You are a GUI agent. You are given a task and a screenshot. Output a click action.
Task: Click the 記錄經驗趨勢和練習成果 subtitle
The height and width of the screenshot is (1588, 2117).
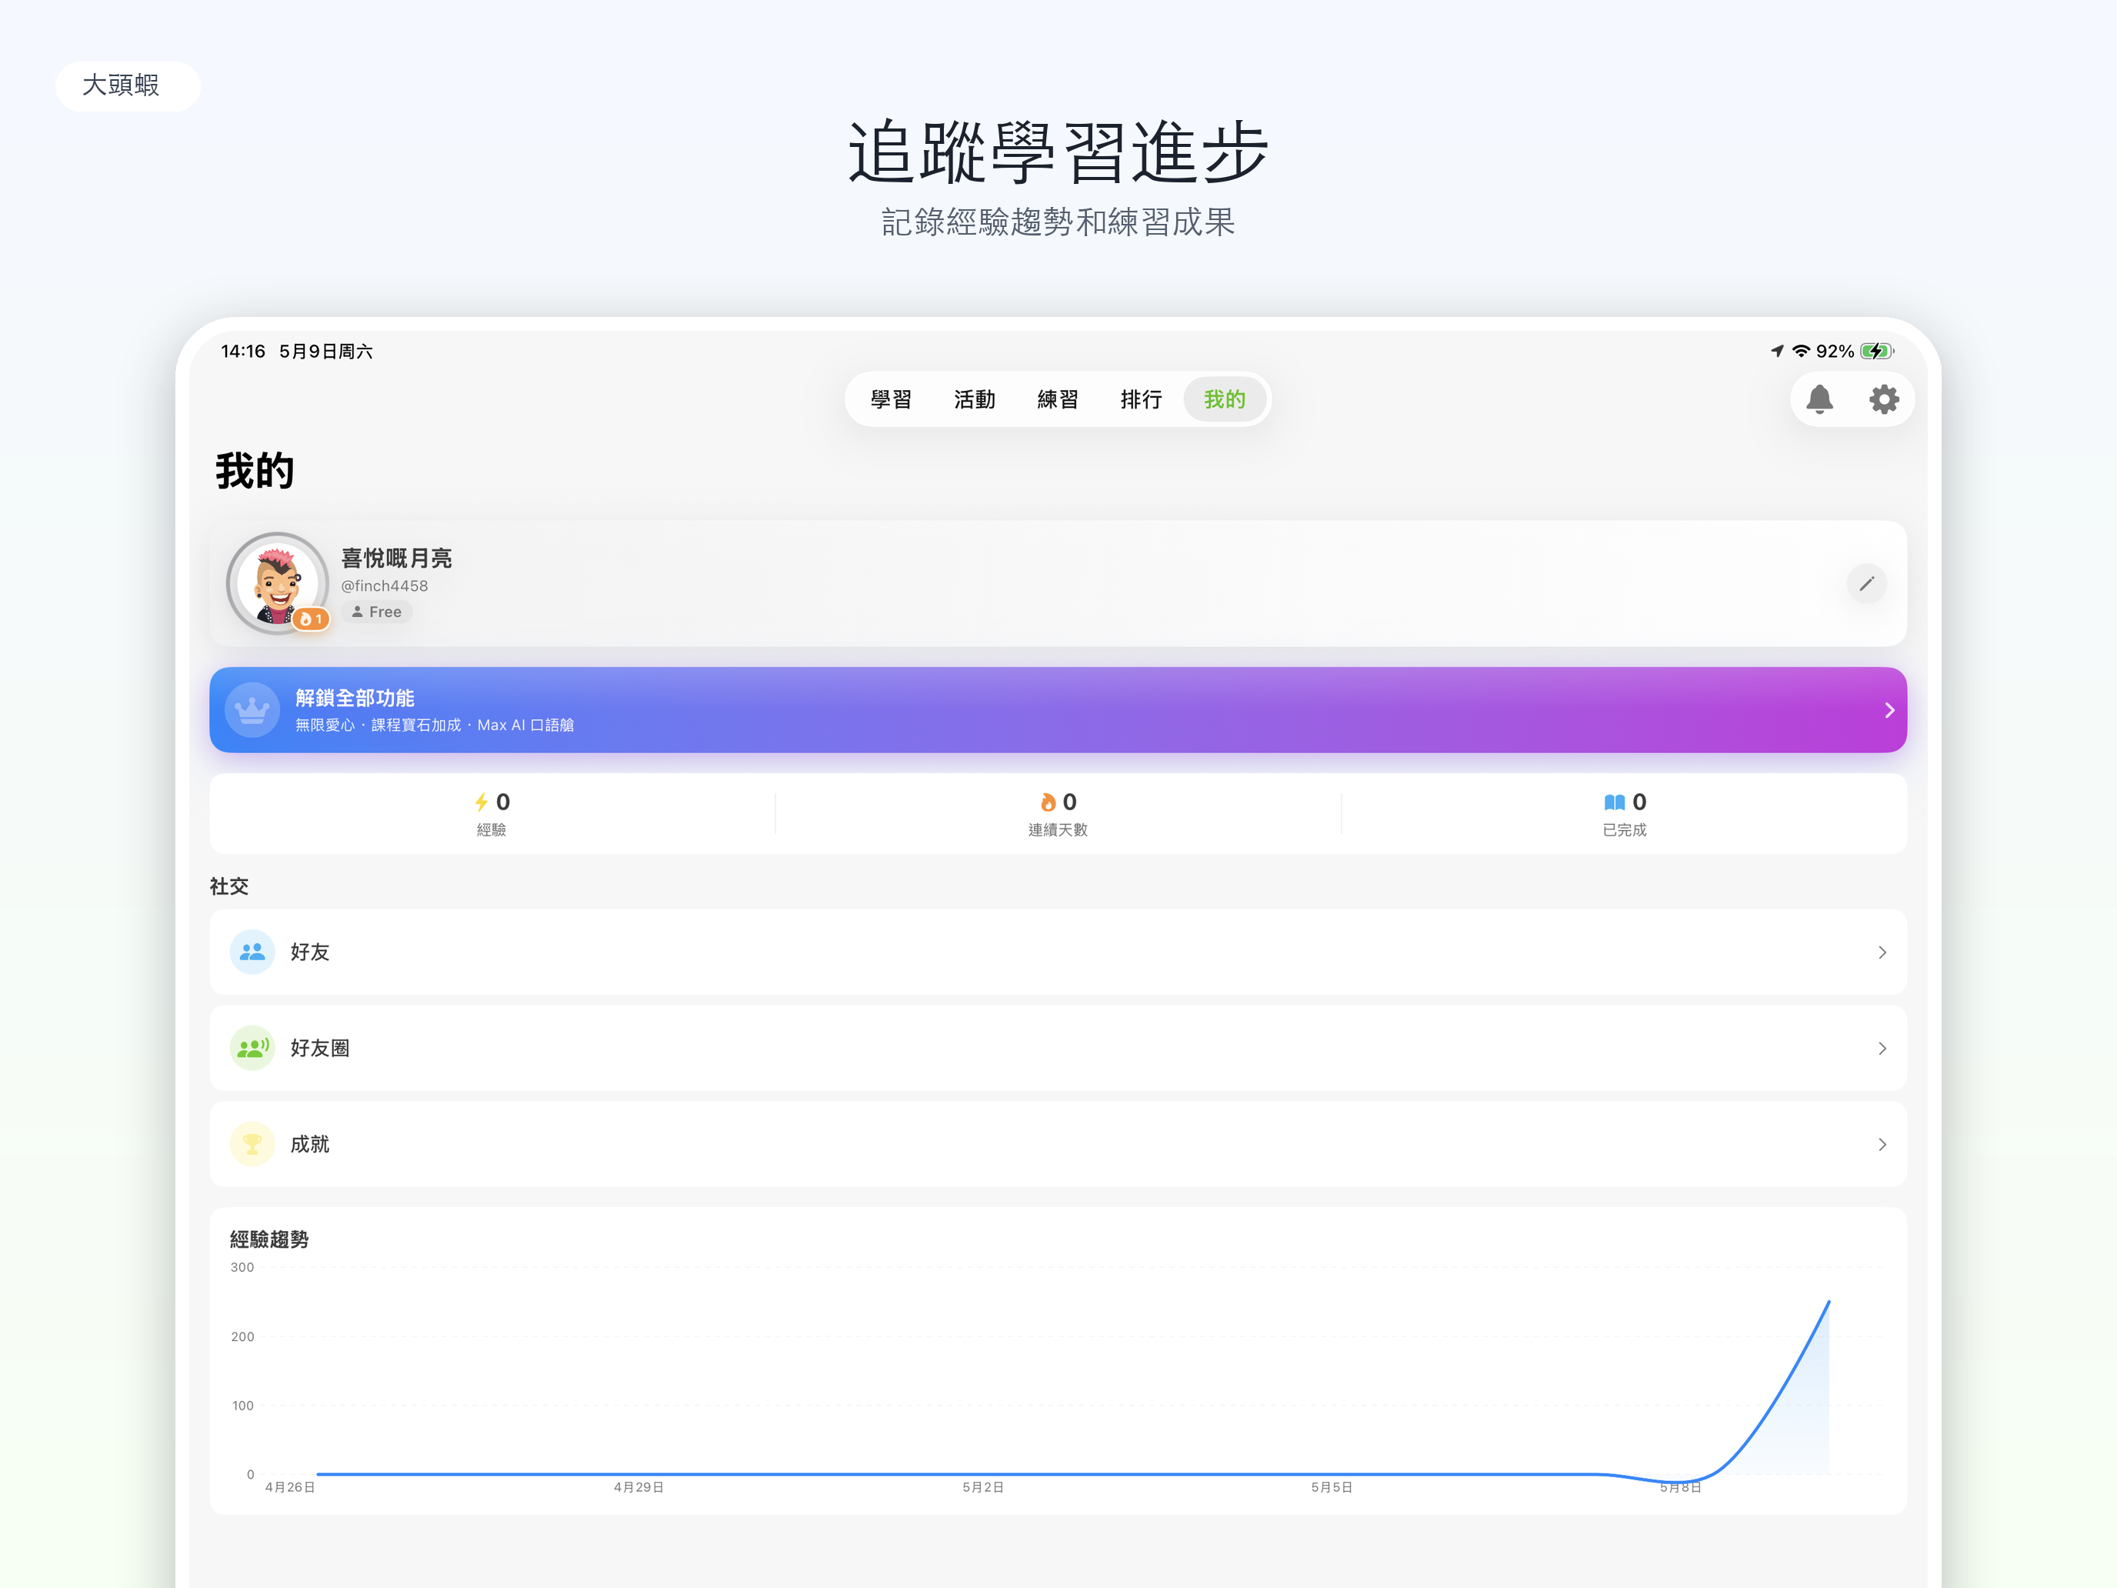pos(1058,222)
